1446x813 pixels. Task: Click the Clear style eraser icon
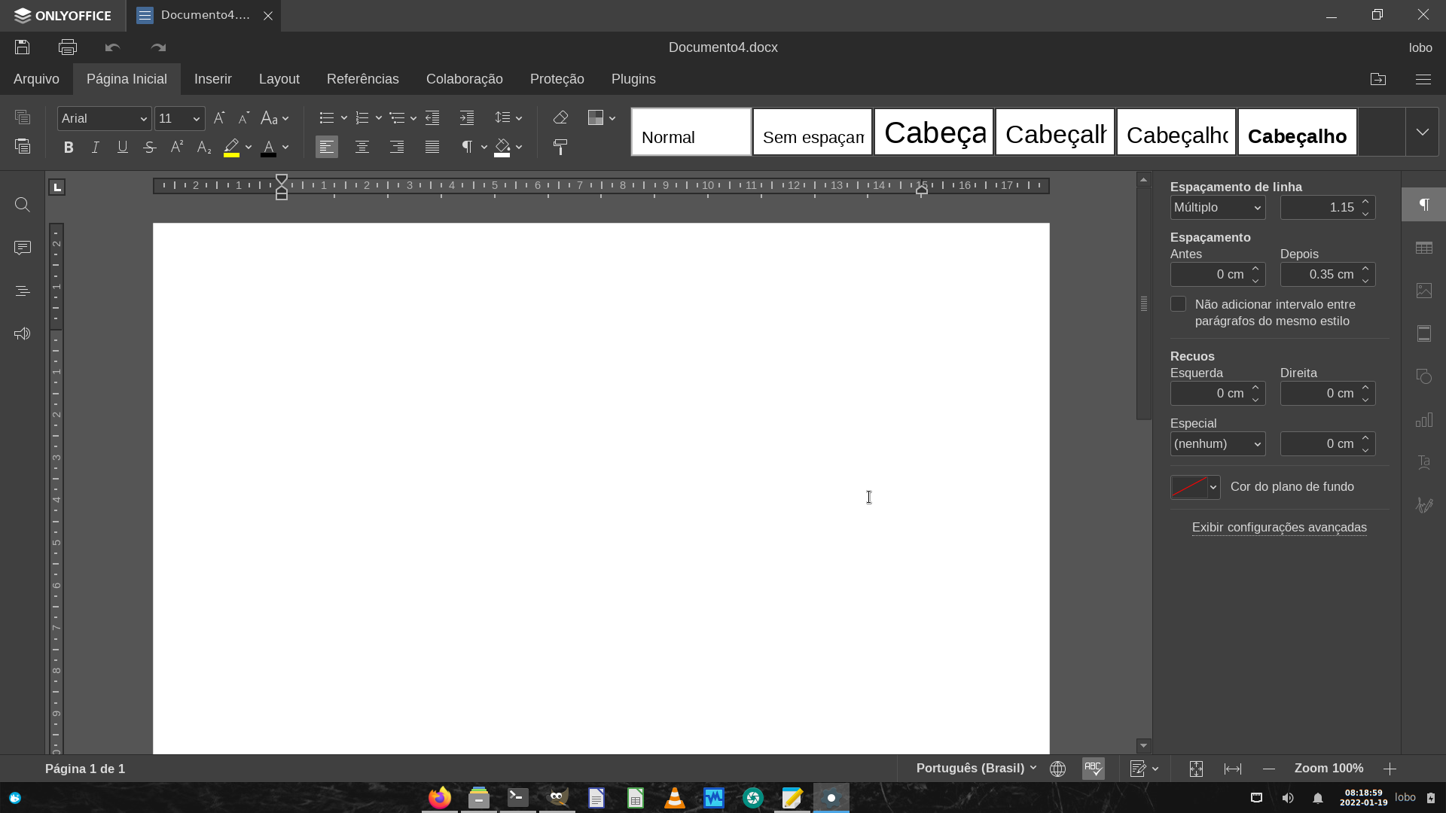point(560,117)
